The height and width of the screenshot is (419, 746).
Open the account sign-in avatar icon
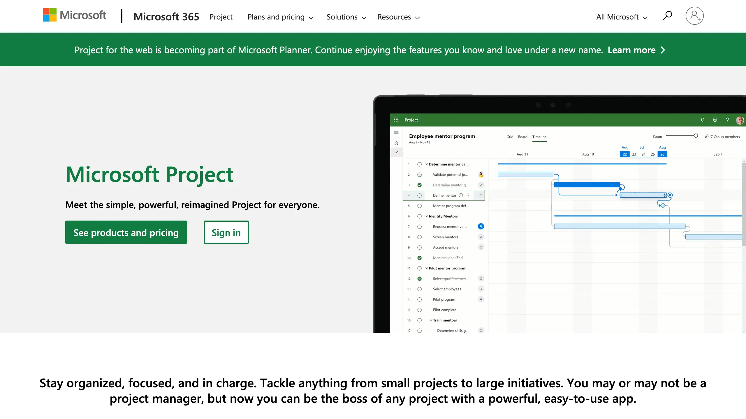[x=694, y=16]
